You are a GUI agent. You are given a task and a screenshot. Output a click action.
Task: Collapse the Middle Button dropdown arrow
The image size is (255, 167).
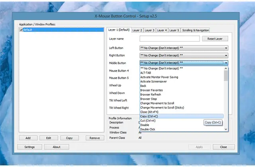226,63
